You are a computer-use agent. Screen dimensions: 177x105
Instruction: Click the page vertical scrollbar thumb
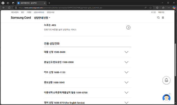[x=175, y=60]
